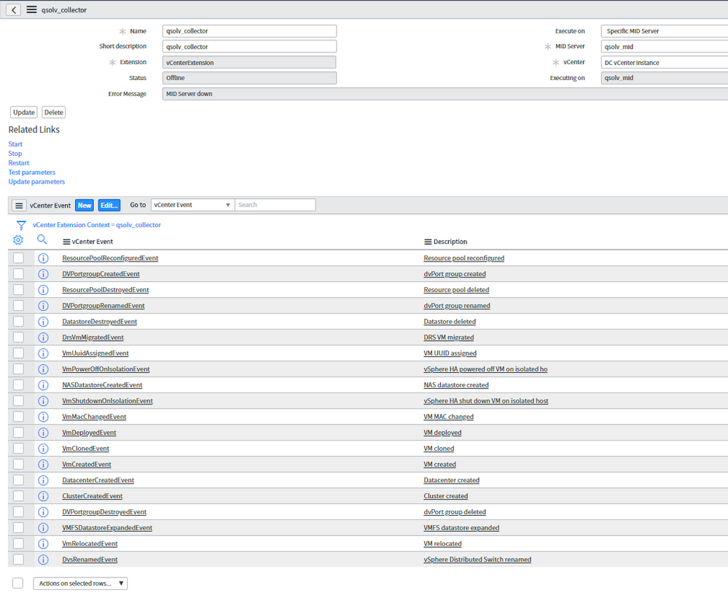Open info preview for ResourcePoolReconfiguredEvent
Screen dimensions: 728x598
(43, 257)
